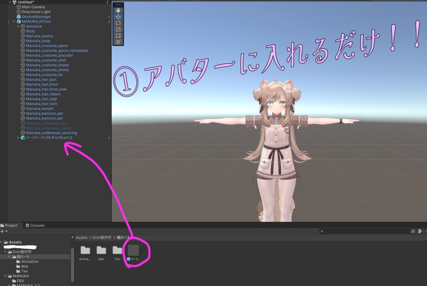Select the FBX folder in project tree
Screen dimensions: 427x286
pyautogui.click(x=18, y=281)
